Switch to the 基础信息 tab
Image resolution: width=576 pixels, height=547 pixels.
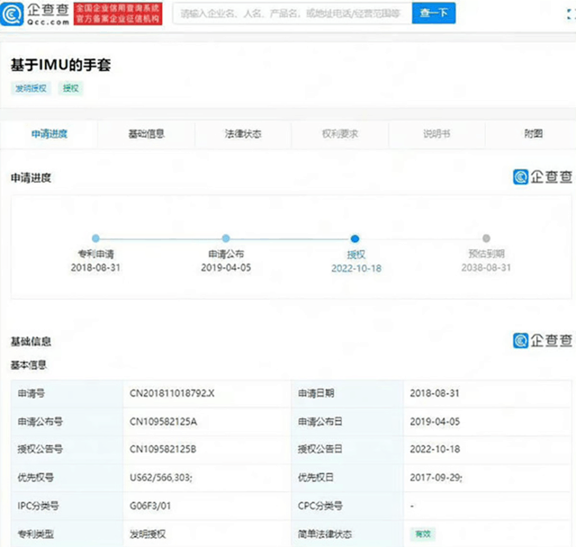(x=146, y=134)
